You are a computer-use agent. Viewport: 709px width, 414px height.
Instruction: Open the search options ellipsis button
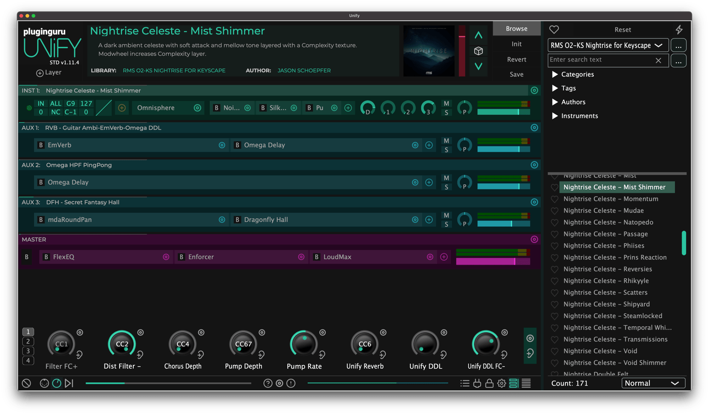[x=678, y=60]
